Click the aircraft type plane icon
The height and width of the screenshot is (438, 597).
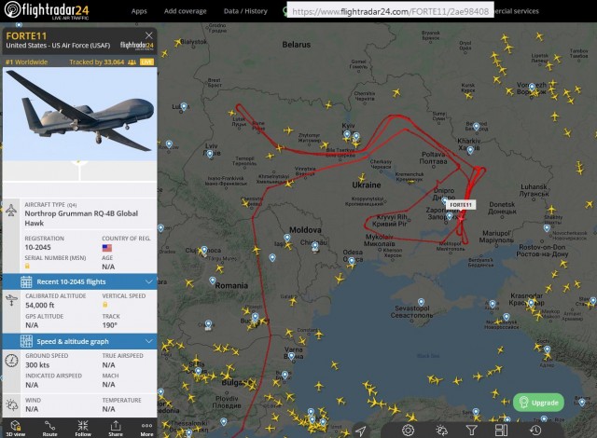tap(11, 210)
